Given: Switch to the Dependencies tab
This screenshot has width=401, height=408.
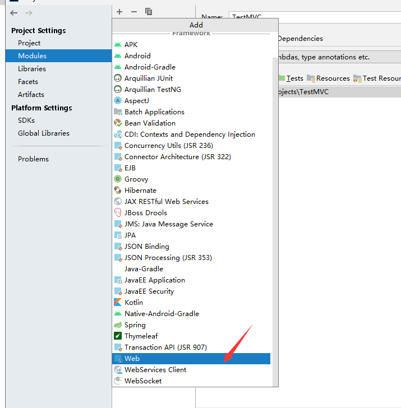Looking at the screenshot, I should pos(301,39).
